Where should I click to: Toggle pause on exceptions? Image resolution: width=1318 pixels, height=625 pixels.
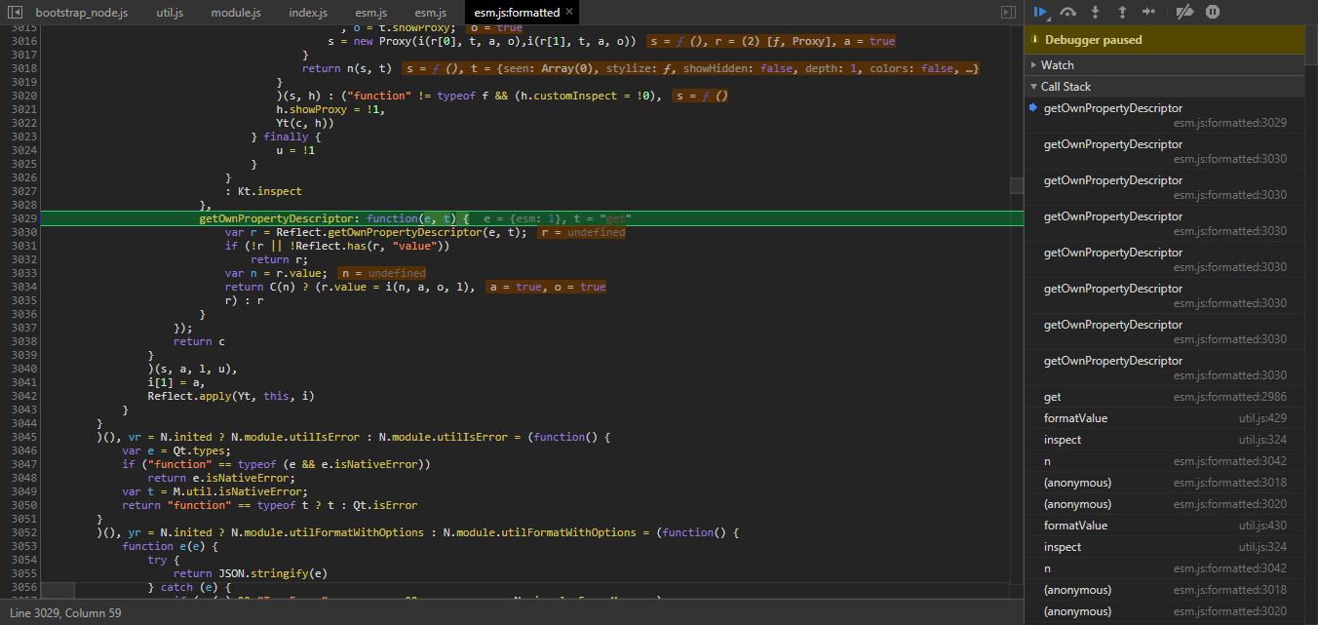[1213, 12]
